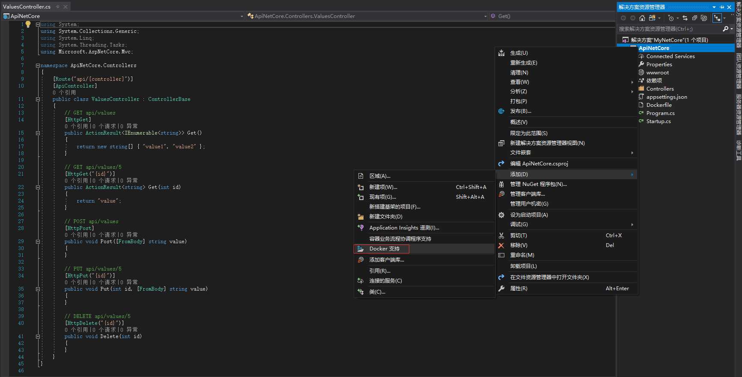Switch to the ValuesController.cs tab
Screen dimensions: 742x377
pos(27,6)
